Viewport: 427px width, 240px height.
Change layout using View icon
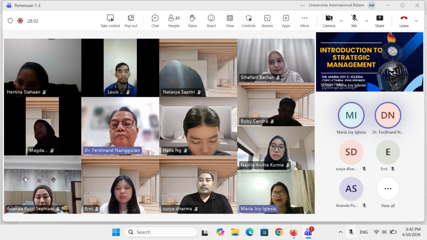tap(230, 21)
